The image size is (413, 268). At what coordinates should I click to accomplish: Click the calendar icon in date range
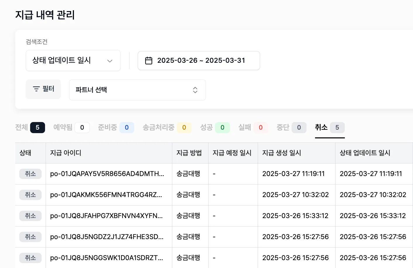point(149,60)
